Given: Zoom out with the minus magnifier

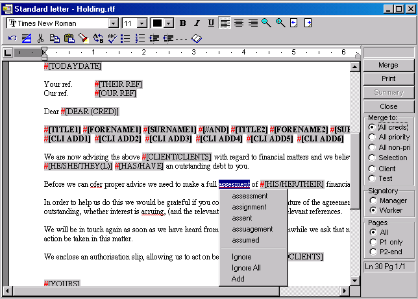Looking at the screenshot, I should [266, 23].
